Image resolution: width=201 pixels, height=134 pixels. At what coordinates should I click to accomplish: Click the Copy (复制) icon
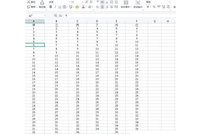(x=28, y=7)
